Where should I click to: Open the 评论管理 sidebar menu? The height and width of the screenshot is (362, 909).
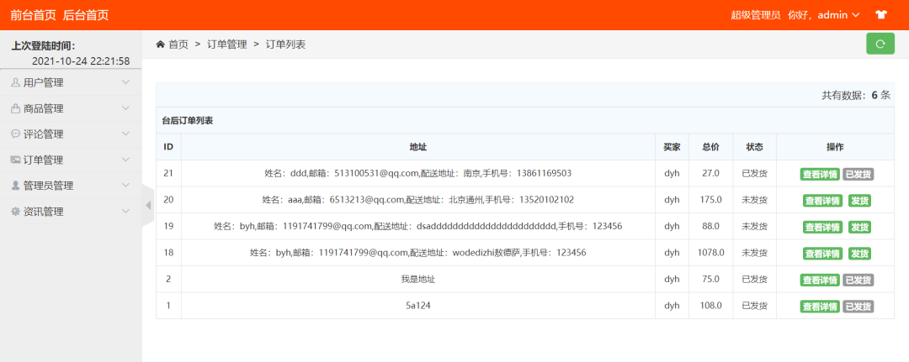(x=71, y=134)
